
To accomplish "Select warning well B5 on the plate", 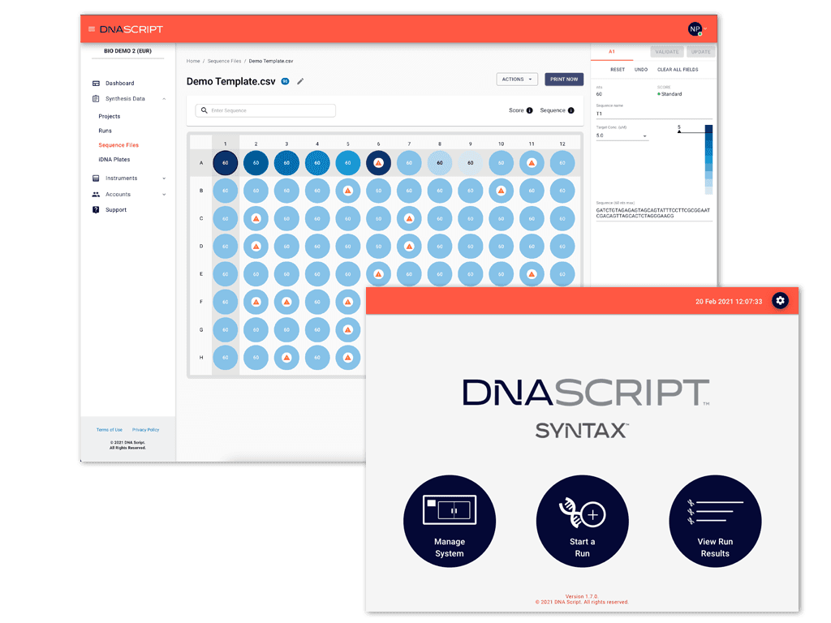I will pyautogui.click(x=347, y=191).
